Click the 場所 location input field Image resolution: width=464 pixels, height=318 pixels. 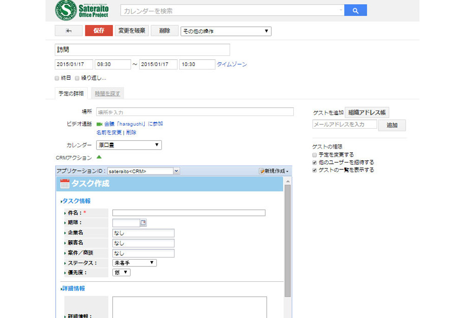click(x=195, y=112)
